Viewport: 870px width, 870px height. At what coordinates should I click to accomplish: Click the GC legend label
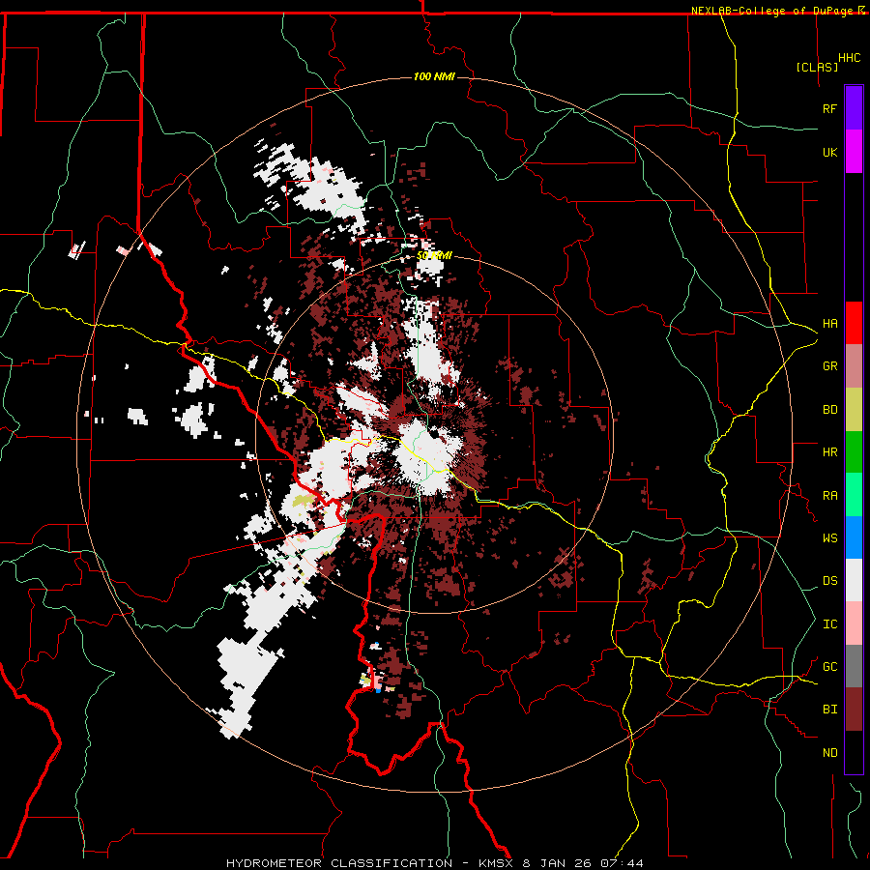pyautogui.click(x=829, y=667)
